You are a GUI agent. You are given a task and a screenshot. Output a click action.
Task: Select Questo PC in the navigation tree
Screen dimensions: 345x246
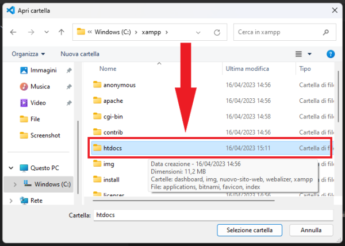click(45, 168)
